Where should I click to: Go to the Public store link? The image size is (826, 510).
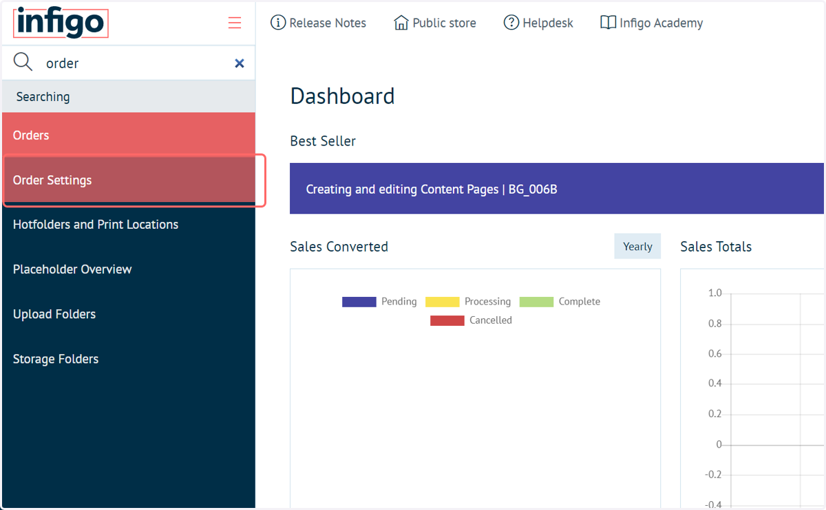coord(444,23)
